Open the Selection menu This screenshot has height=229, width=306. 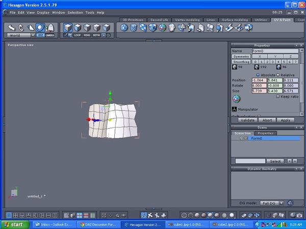click(75, 12)
